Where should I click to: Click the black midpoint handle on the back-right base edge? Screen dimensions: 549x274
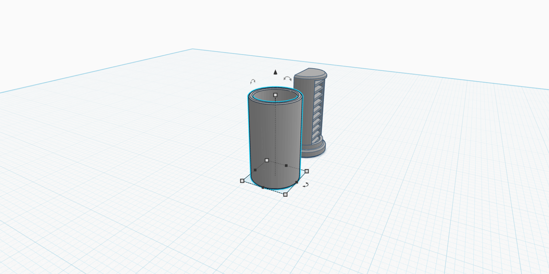click(x=286, y=165)
